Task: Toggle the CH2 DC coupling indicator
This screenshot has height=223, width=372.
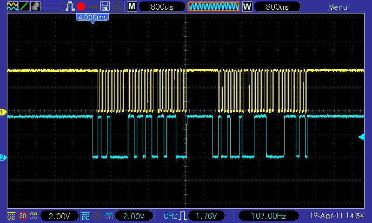Action: pyautogui.click(x=86, y=216)
